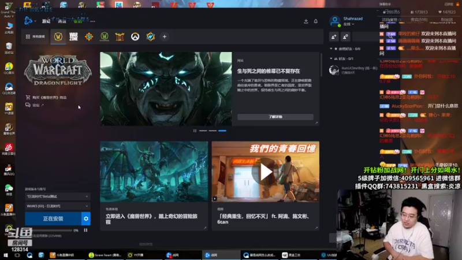Switch to highlighted 战网 taskbar window
This screenshot has width=462, height=260.
click(221, 255)
